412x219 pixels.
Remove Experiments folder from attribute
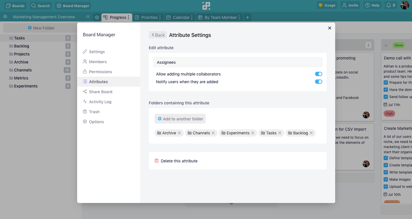[253, 133]
